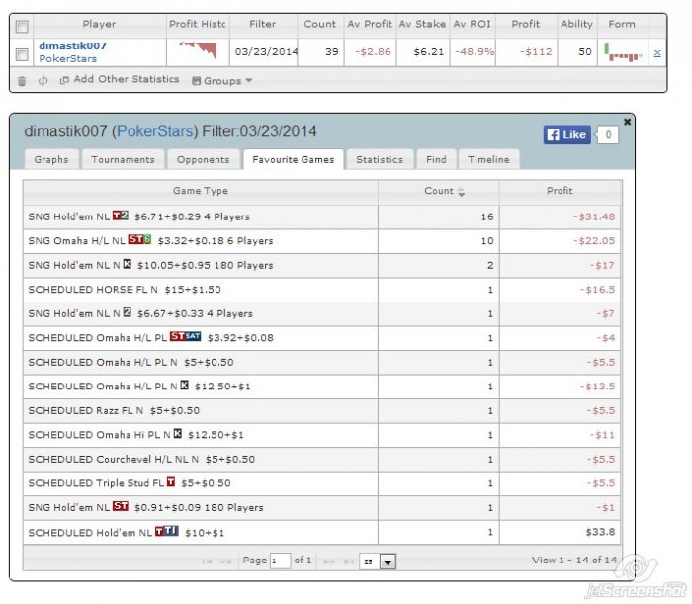Click the refresh icon beside trash
Viewport: 692px width, 604px height.
coord(43,81)
